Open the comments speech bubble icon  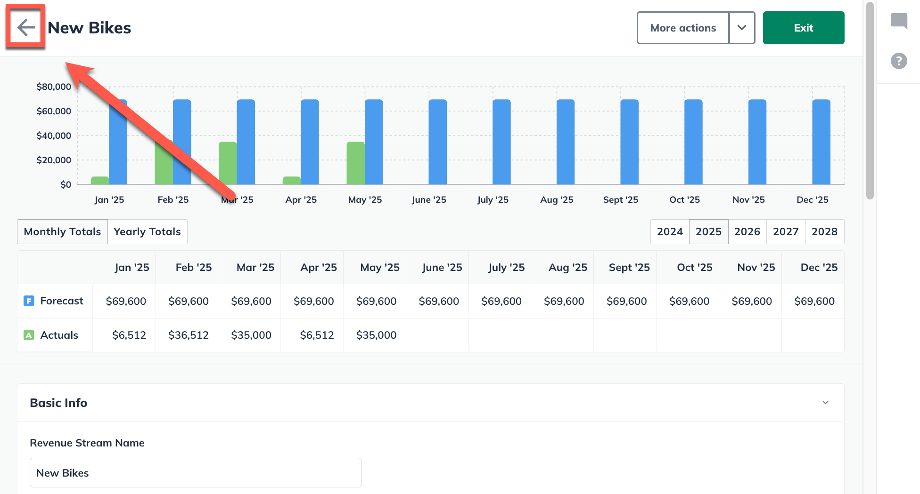899,21
